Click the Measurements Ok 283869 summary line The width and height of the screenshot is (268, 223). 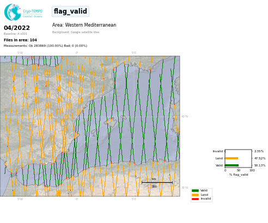coord(45,46)
